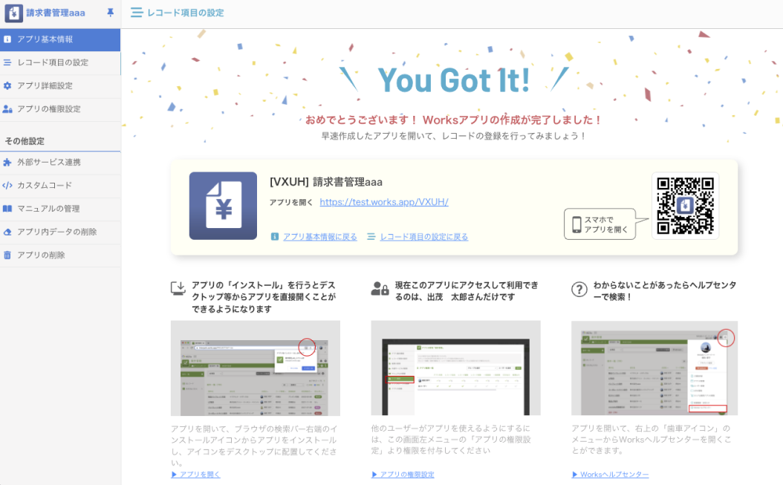The height and width of the screenshot is (485, 783).
Task: Click the install instructions screenshot thumbnail
Action: coord(255,368)
